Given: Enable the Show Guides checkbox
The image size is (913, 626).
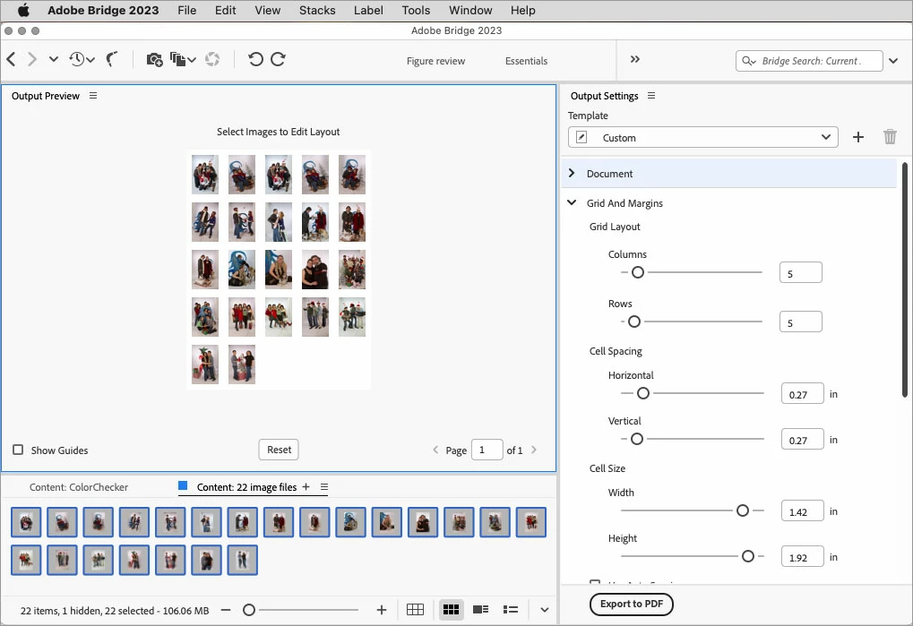Looking at the screenshot, I should pyautogui.click(x=18, y=450).
